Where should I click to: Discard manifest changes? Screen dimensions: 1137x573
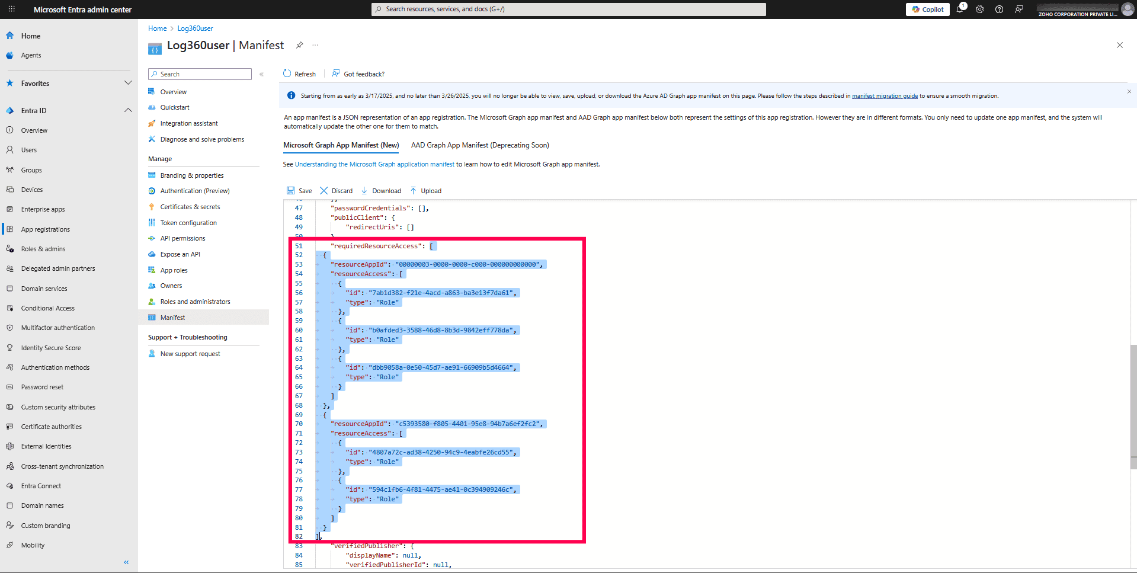pos(335,190)
